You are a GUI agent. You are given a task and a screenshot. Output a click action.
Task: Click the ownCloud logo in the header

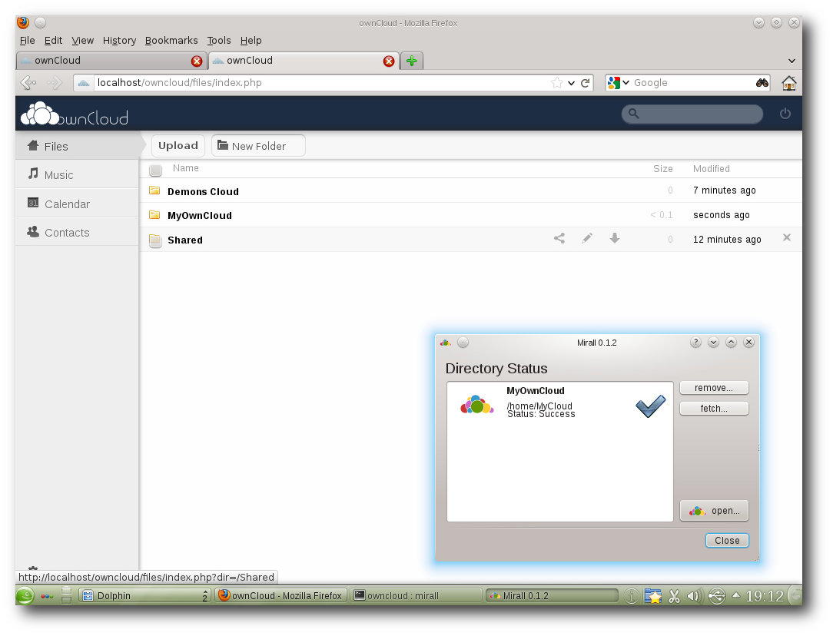coord(75,114)
